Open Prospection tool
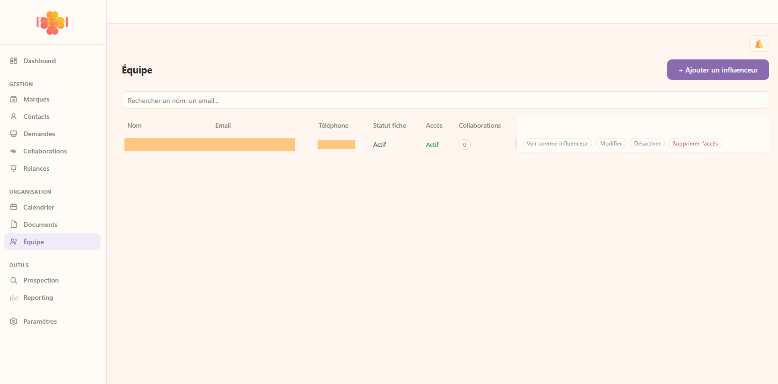Image resolution: width=778 pixels, height=384 pixels. [x=52, y=280]
